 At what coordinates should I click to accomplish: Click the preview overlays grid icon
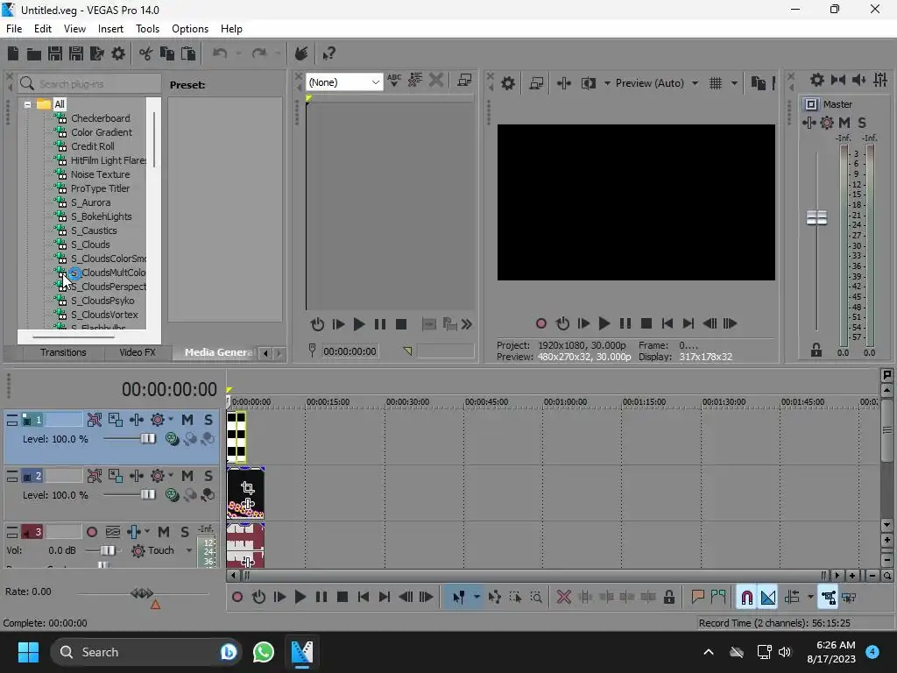(x=716, y=83)
